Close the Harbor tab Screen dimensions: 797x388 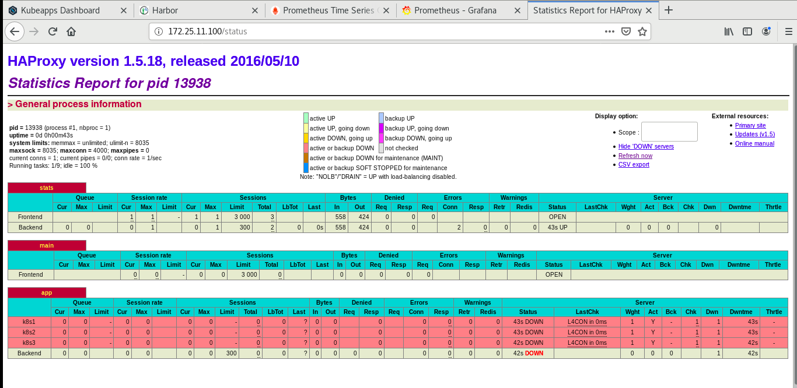pos(254,10)
